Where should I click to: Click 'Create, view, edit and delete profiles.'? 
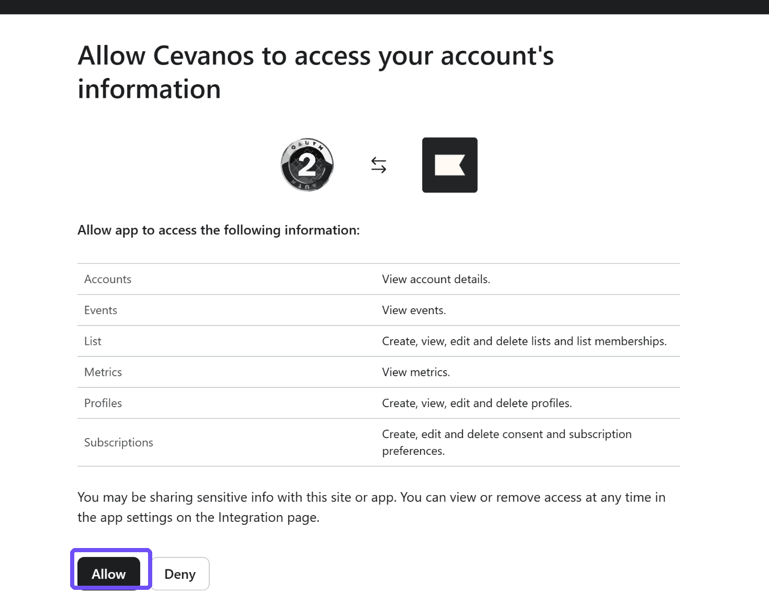point(477,403)
